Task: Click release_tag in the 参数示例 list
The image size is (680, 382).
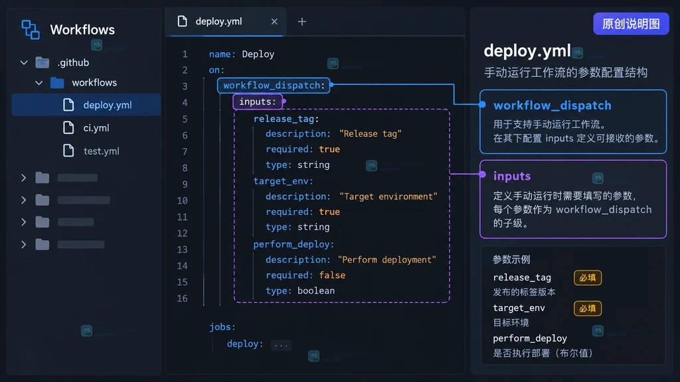Action: point(522,278)
